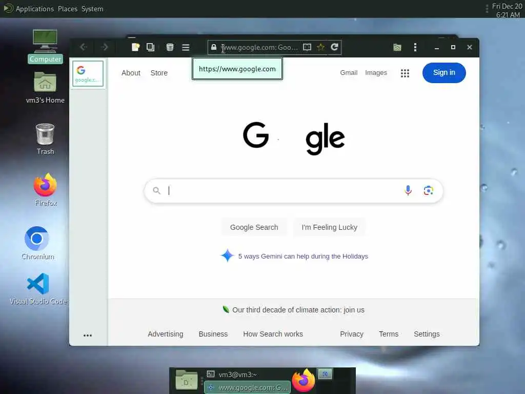
Task: Click the blue Sign in button
Action: click(x=444, y=73)
